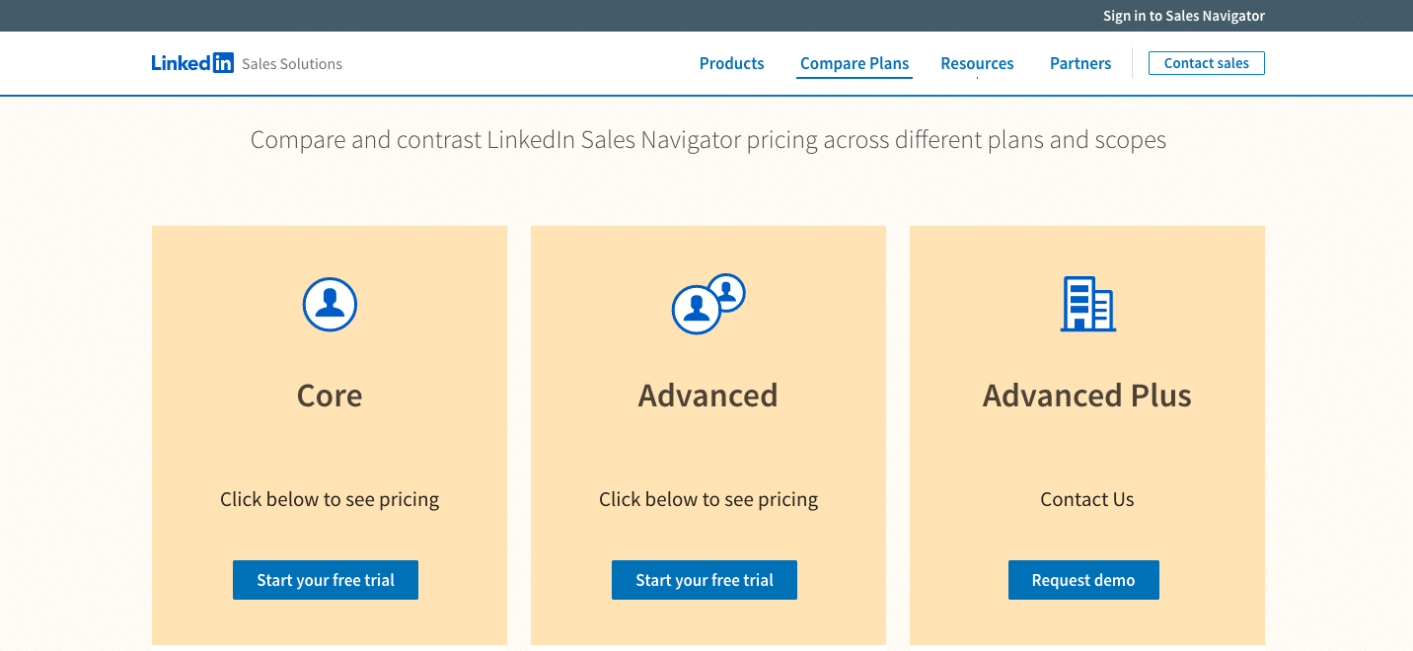Open the Products menu
The image size is (1413, 651).
[x=731, y=63]
